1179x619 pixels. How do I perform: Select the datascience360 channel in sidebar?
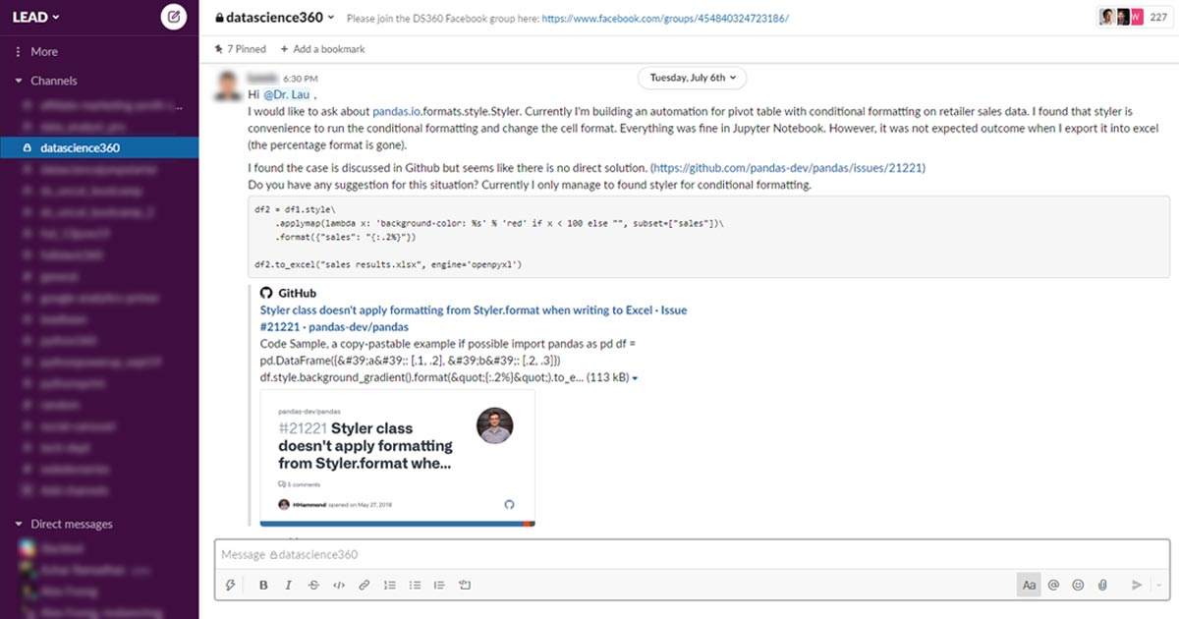coord(99,148)
